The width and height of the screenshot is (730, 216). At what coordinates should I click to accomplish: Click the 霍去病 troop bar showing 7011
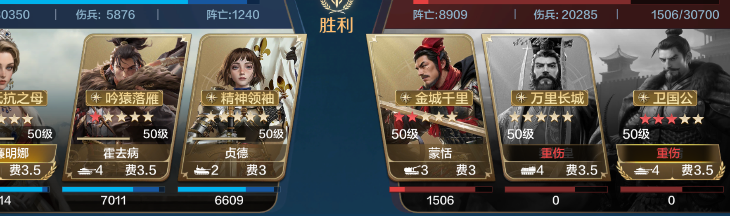click(114, 189)
